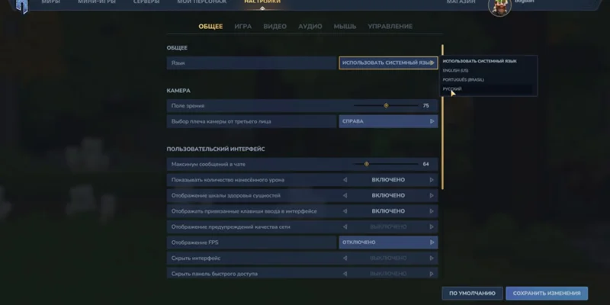
Task: Choose ИСПОЛЬЗОВАТЬ СИСТЕМНЫЙ ЯЗЫК in the language list
Action: tap(480, 61)
